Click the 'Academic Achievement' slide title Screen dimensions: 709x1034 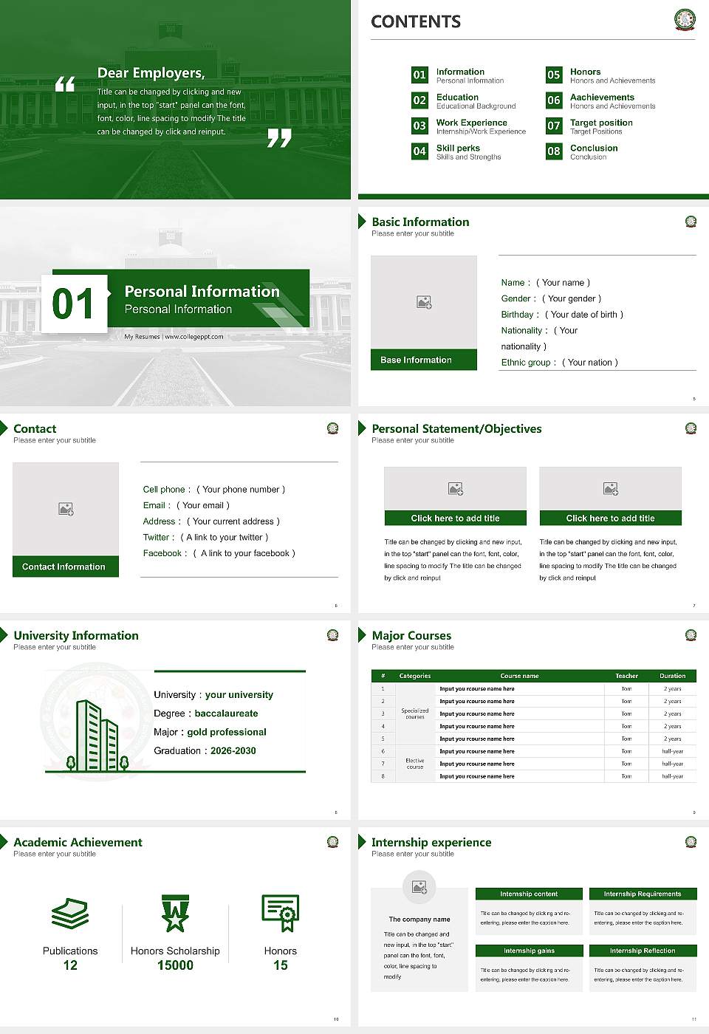[x=78, y=842]
